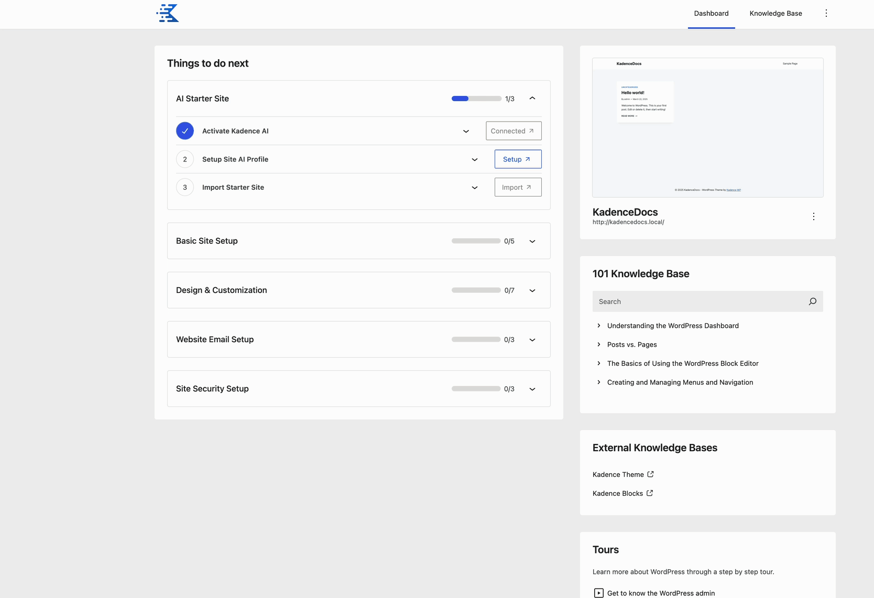This screenshot has height=598, width=874.
Task: Click the play icon for WordPress admin tour
Action: 599,593
